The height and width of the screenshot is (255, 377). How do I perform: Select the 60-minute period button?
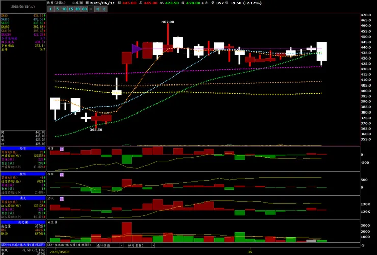[84, 9]
